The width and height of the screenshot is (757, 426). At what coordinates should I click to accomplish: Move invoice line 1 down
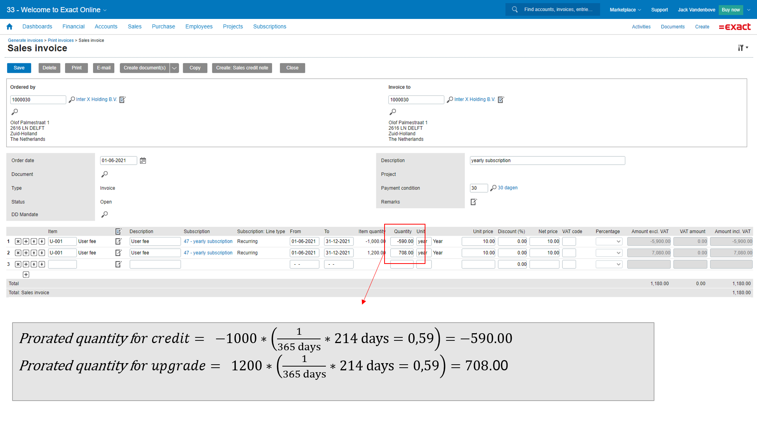point(42,241)
